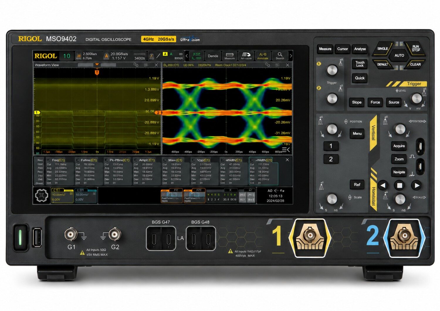Tap the RIGOL logo on the screen
Image resolution: width=440 pixels, height=311 pixels.
[x=45, y=56]
